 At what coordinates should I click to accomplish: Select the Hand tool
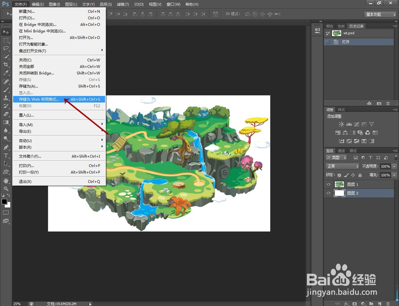point(6,181)
